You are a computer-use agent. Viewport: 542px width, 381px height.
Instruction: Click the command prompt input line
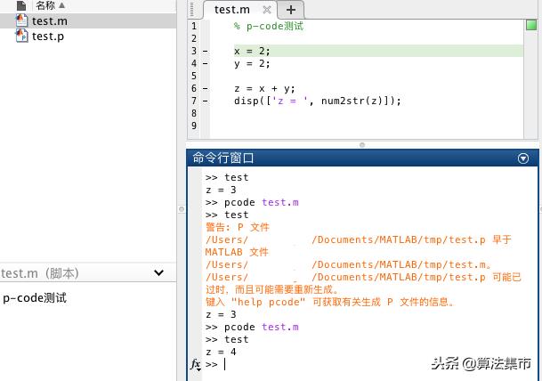click(356, 364)
